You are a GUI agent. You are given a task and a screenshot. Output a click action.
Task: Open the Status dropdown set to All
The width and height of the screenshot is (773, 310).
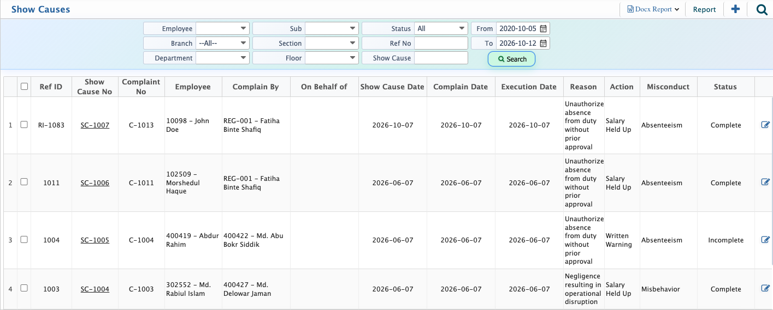[x=441, y=28]
